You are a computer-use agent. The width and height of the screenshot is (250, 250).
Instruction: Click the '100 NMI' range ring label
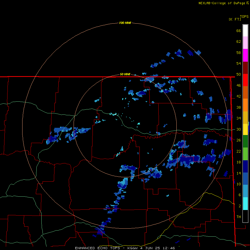125,23
